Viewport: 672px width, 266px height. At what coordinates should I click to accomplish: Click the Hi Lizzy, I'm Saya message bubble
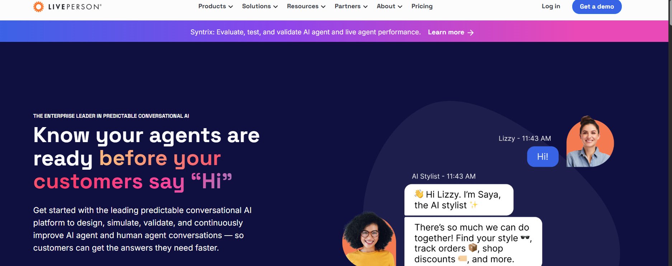(x=459, y=200)
